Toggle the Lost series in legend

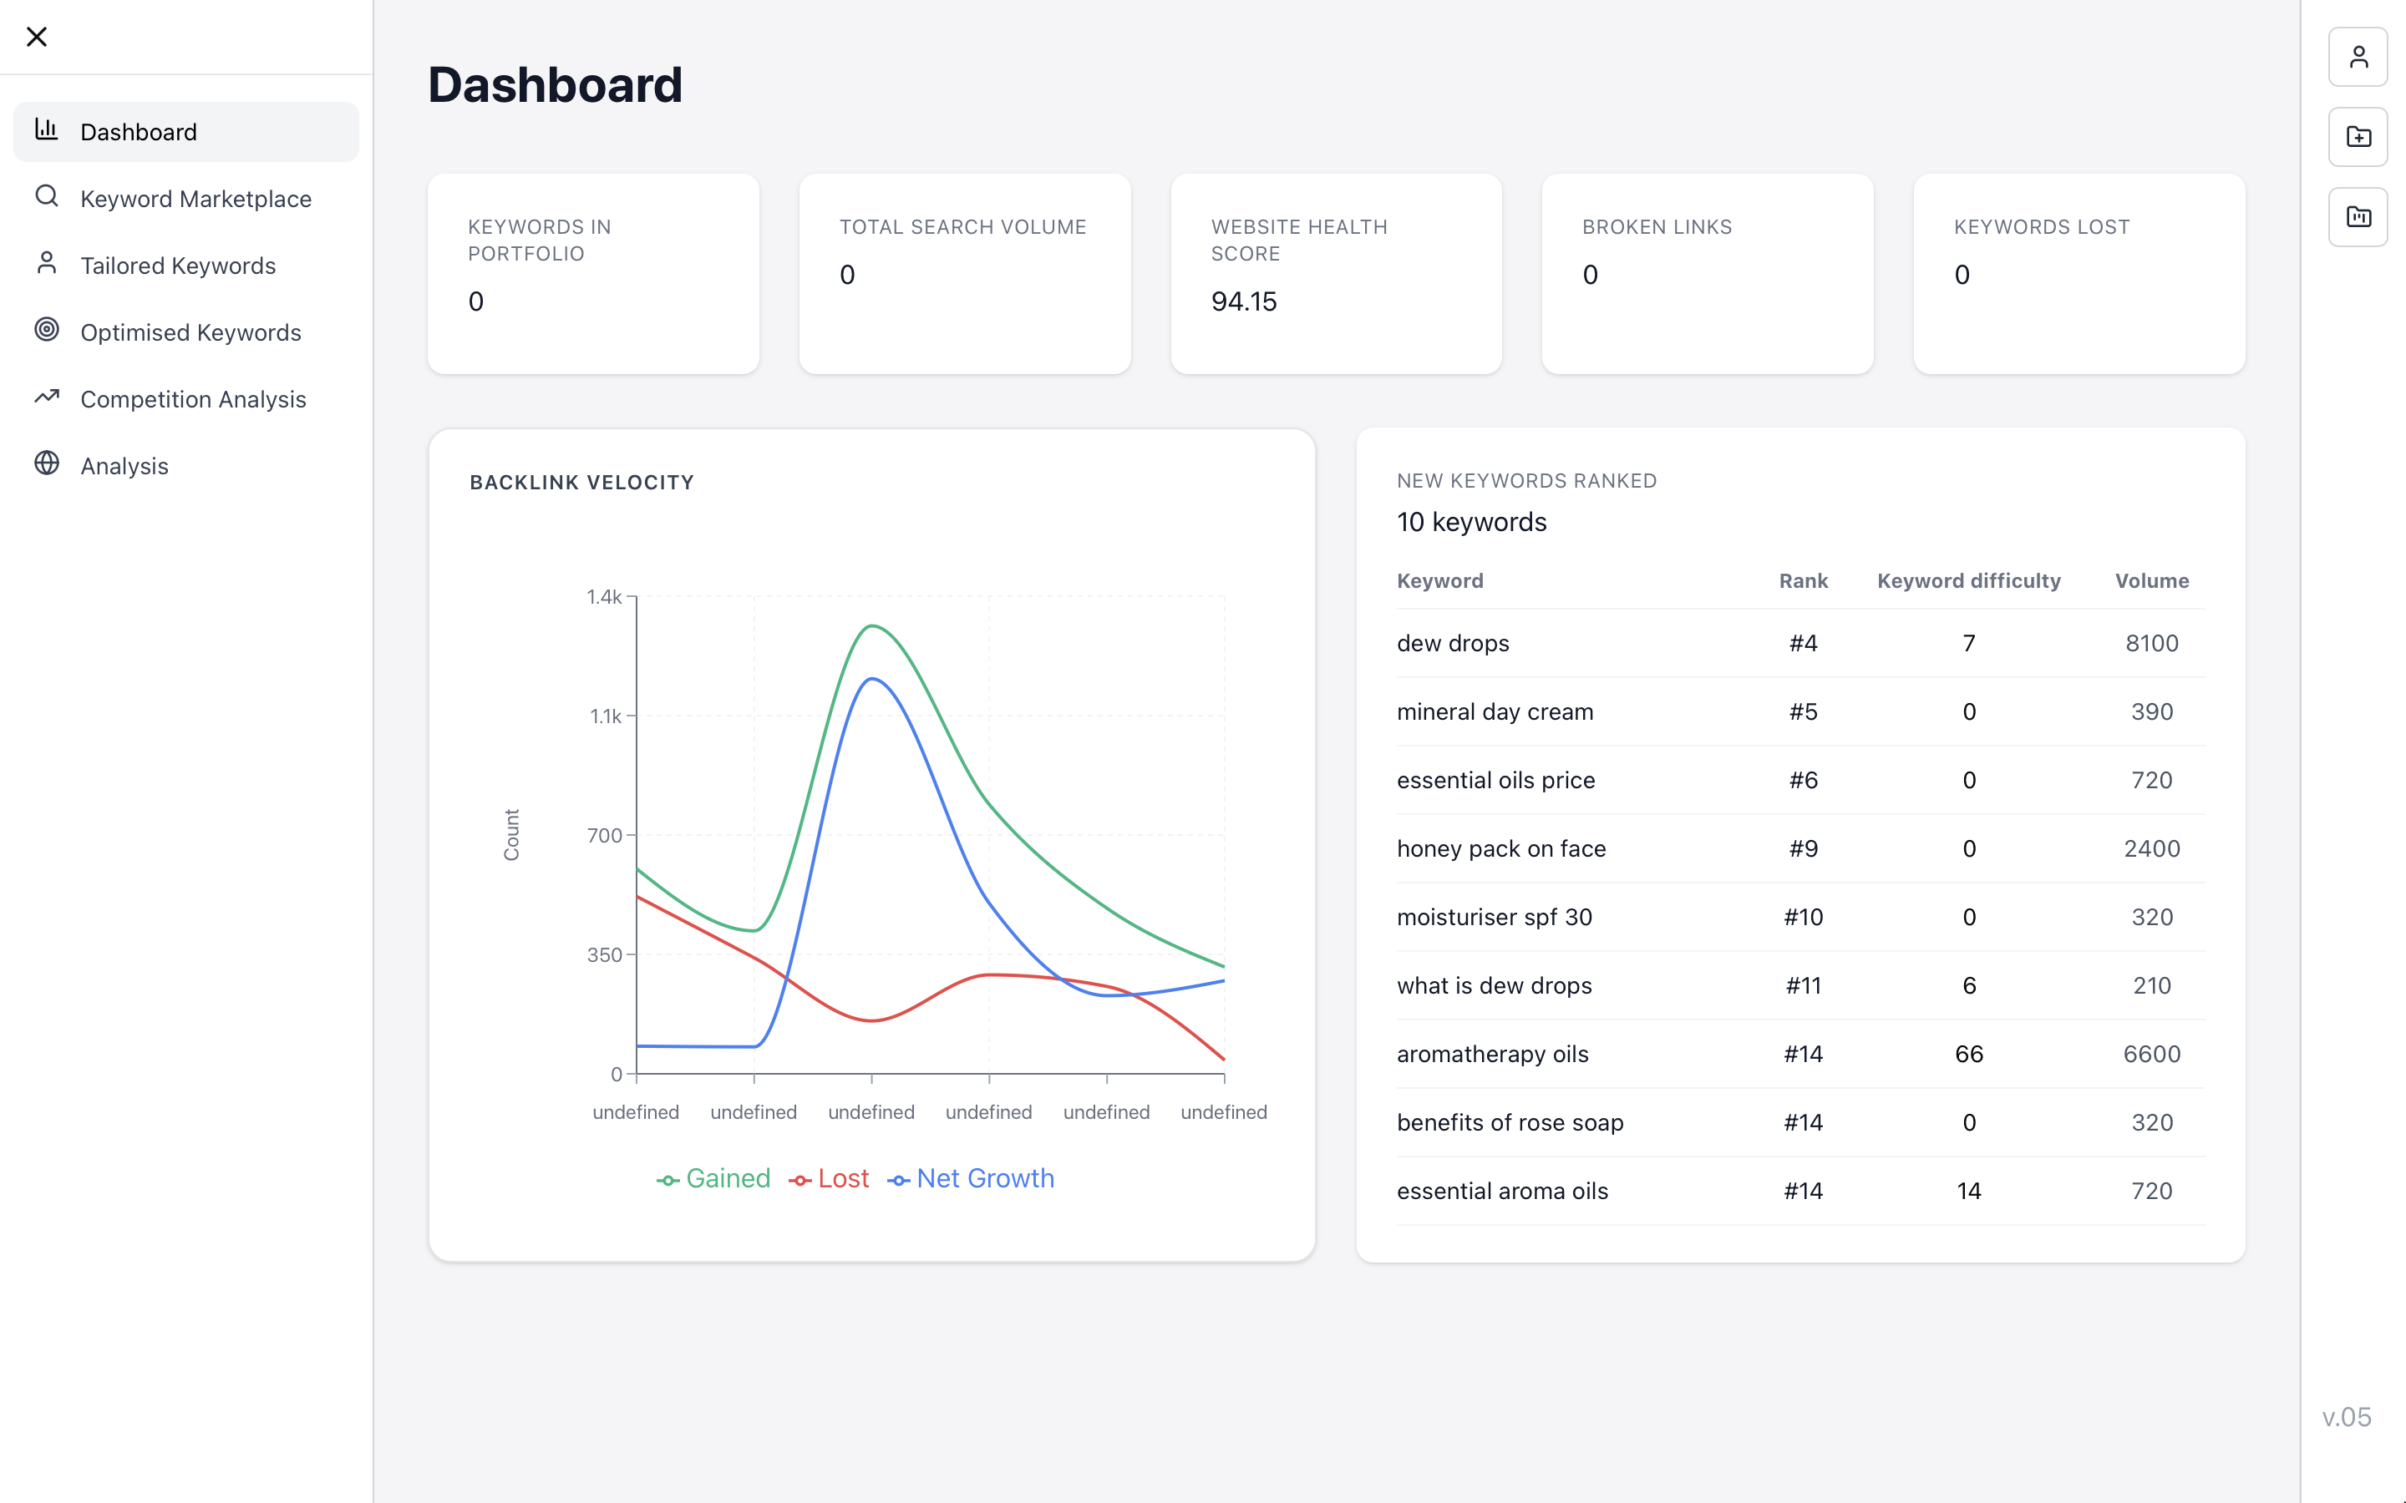[830, 1179]
